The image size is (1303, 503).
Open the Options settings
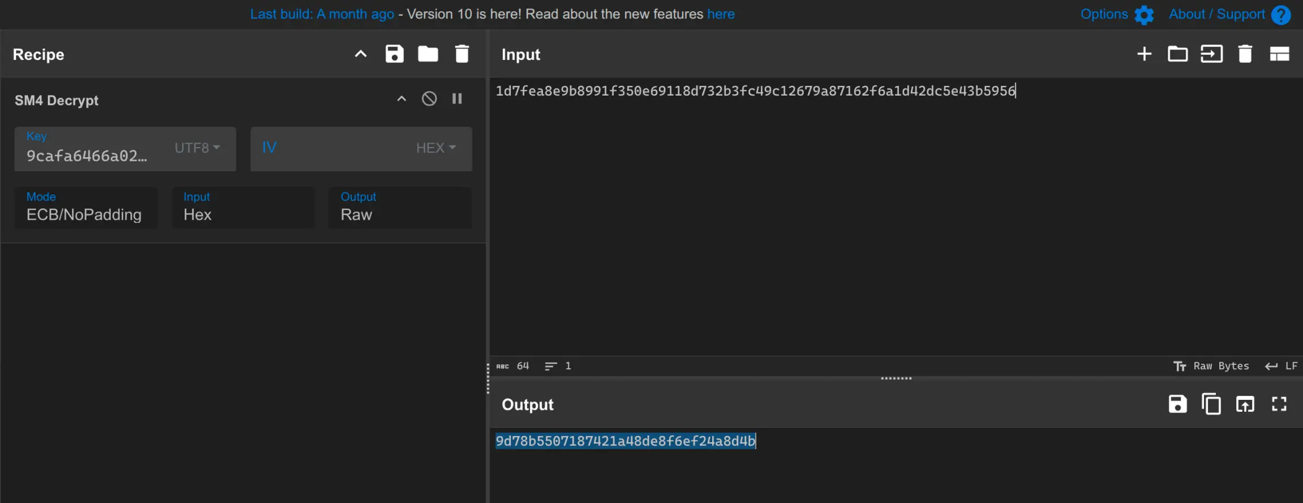click(1116, 15)
